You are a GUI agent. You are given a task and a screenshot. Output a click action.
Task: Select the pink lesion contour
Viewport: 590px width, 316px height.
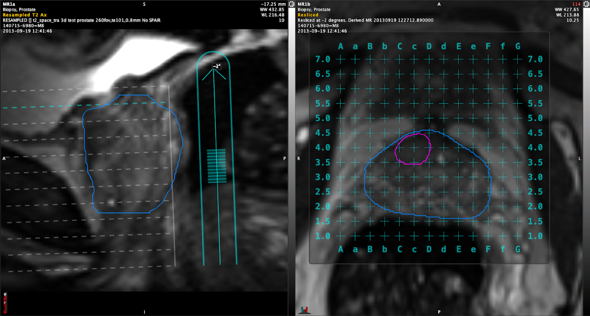(x=413, y=149)
